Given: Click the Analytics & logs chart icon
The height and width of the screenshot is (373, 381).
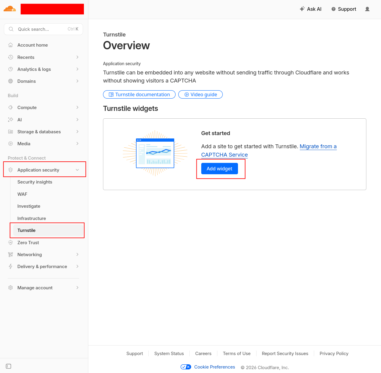Looking at the screenshot, I should pyautogui.click(x=10, y=69).
